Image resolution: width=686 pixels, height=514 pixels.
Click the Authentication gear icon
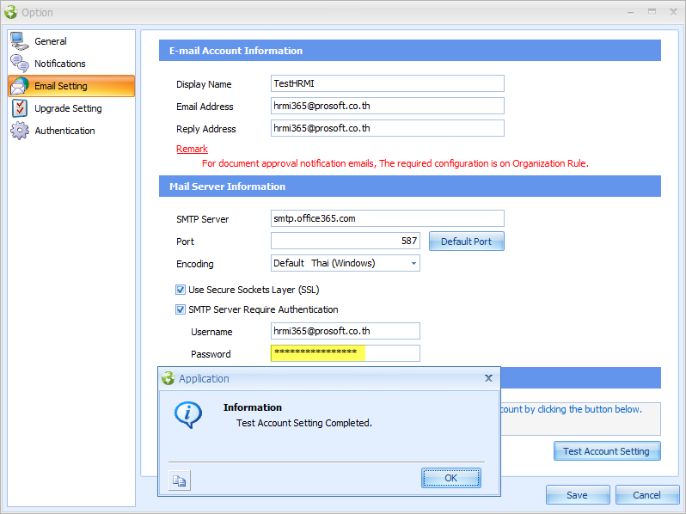click(x=20, y=131)
